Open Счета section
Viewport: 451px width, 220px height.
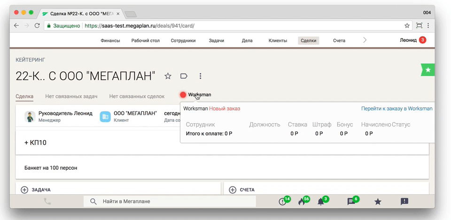pyautogui.click(x=339, y=40)
